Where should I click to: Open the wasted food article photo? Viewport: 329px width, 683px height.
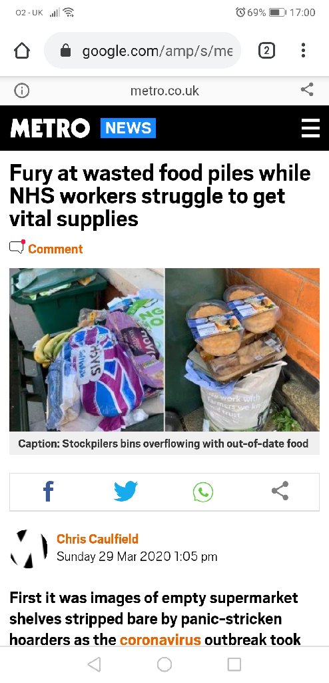[164, 350]
